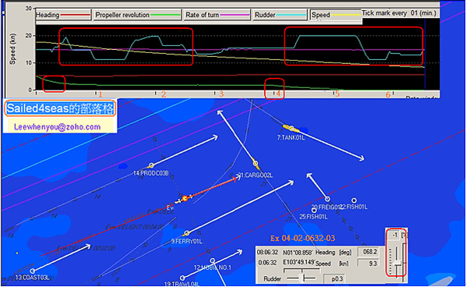466x287 pixels.
Task: Click timeline tick mark 4 on graph
Action: pos(274,93)
